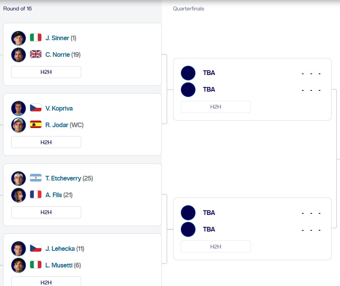
Task: Click the British flag next to C. Norrie
Action: click(x=36, y=54)
